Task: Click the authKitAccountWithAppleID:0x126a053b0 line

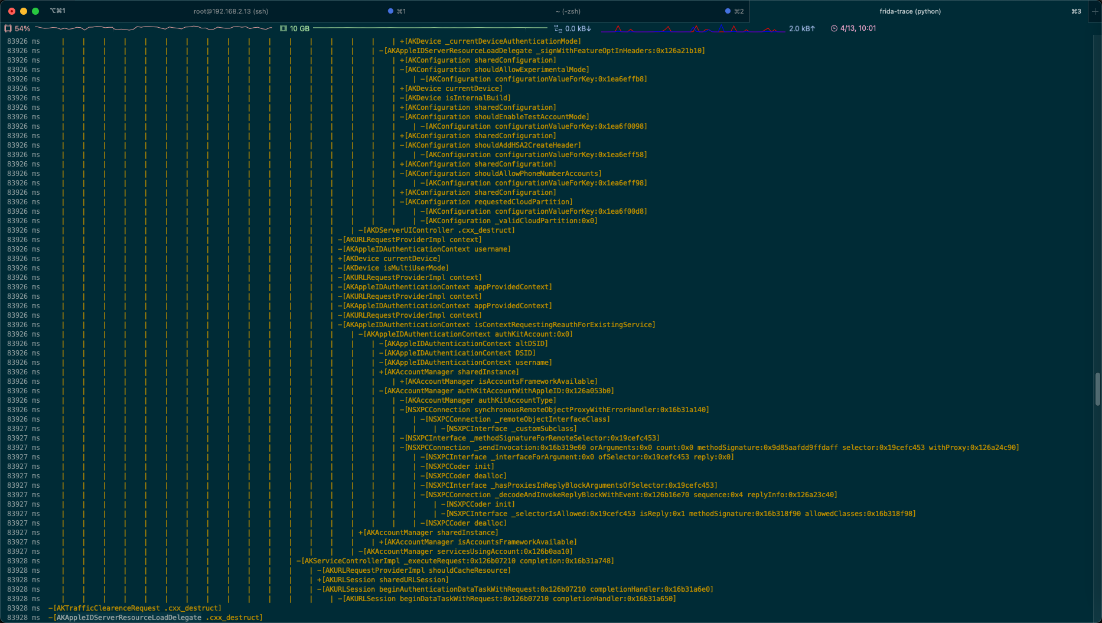Action: click(497, 391)
